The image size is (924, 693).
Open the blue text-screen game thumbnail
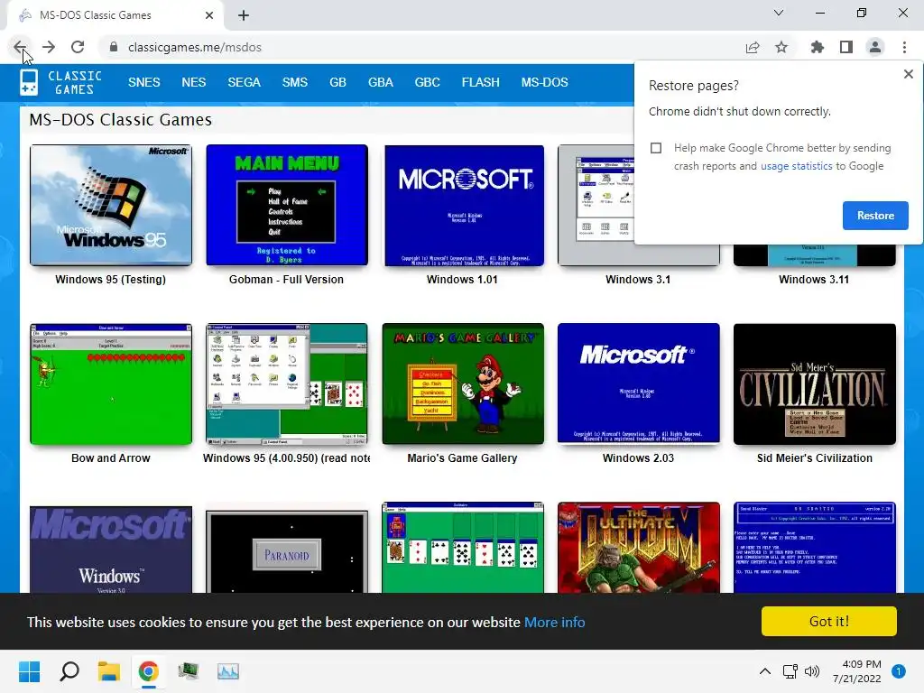pos(815,548)
